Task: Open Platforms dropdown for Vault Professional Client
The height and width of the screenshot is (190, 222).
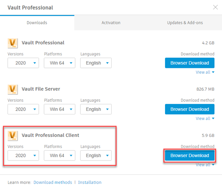Action: tap(60, 156)
